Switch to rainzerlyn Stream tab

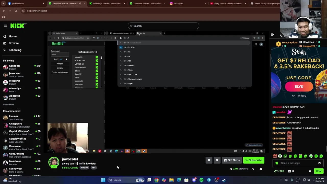coord(107,4)
